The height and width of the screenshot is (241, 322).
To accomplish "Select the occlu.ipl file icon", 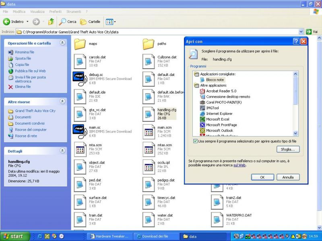I will (x=149, y=167).
